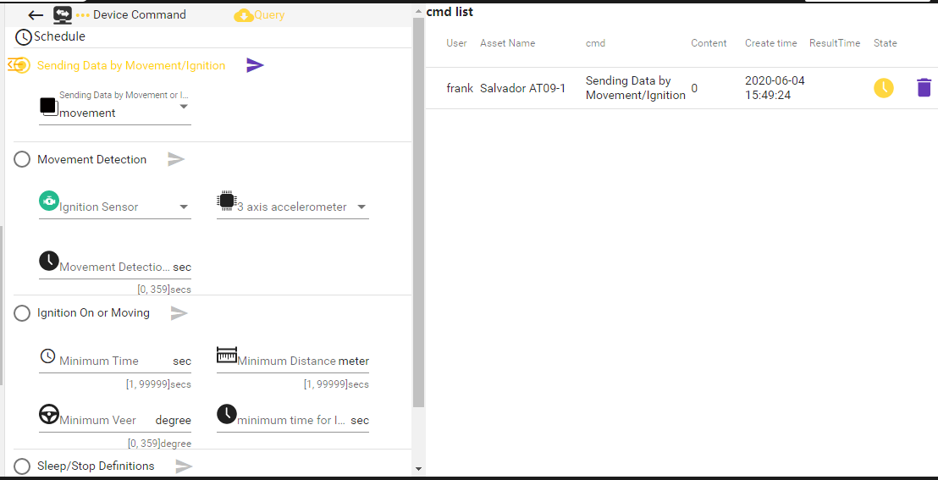Click the Sending Data by Movement/Ignition label
The width and height of the screenshot is (938, 480).
click(x=131, y=65)
